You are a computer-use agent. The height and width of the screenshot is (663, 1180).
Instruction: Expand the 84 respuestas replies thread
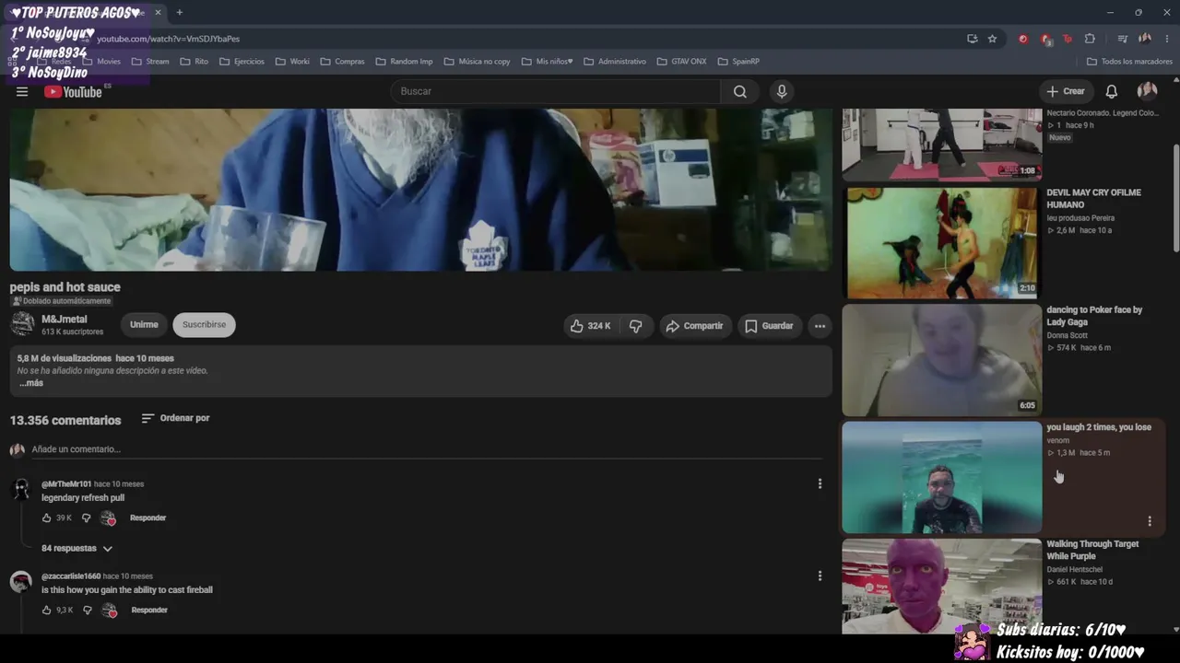[77, 549]
